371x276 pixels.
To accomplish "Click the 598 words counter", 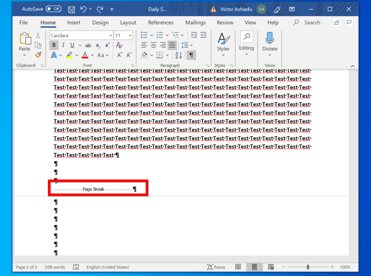I will pos(55,267).
